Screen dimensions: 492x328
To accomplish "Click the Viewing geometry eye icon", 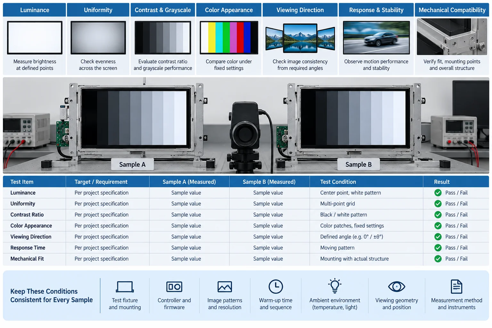I will click(x=397, y=286).
